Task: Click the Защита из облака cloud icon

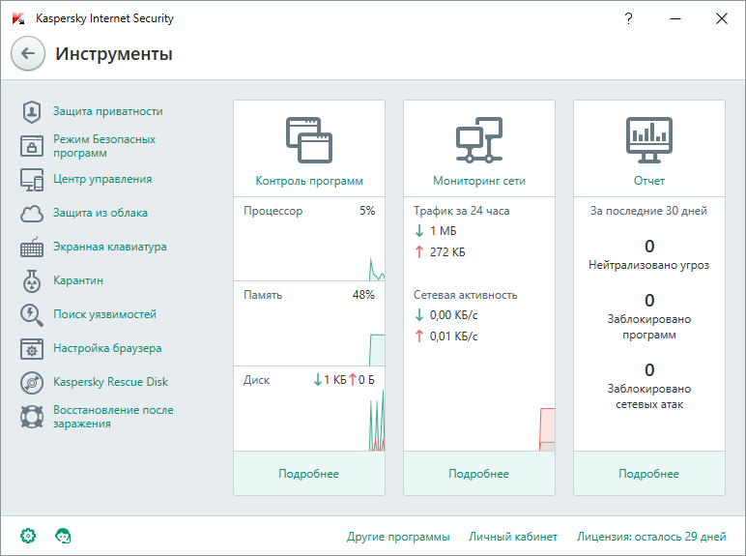Action: pyautogui.click(x=32, y=214)
